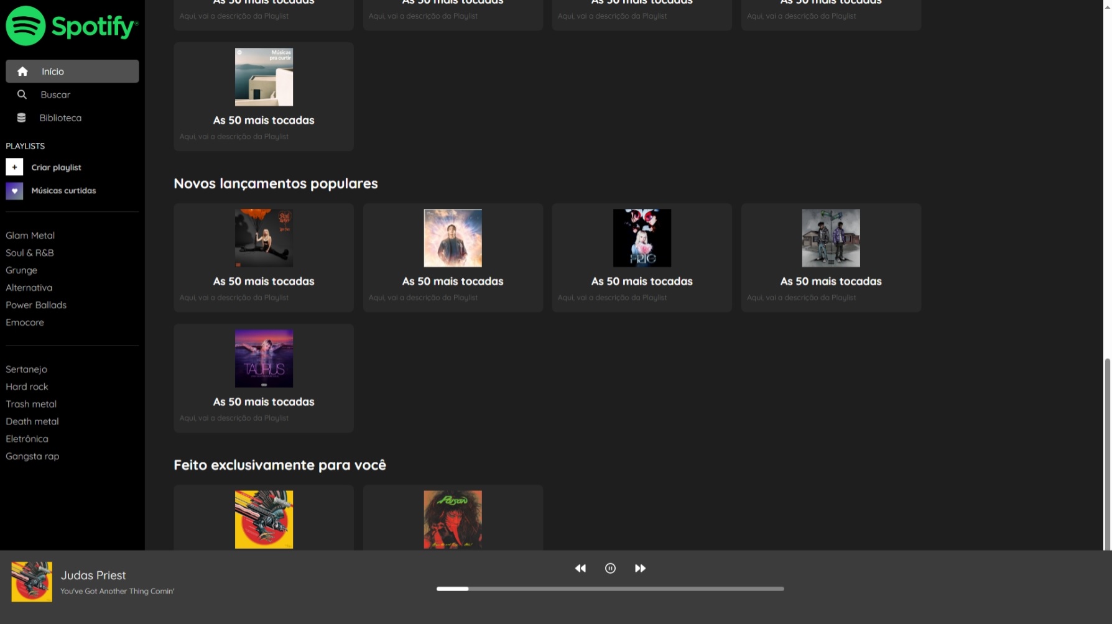Click the man in clouds album cover
Screen dimensions: 1112x624
click(x=453, y=238)
